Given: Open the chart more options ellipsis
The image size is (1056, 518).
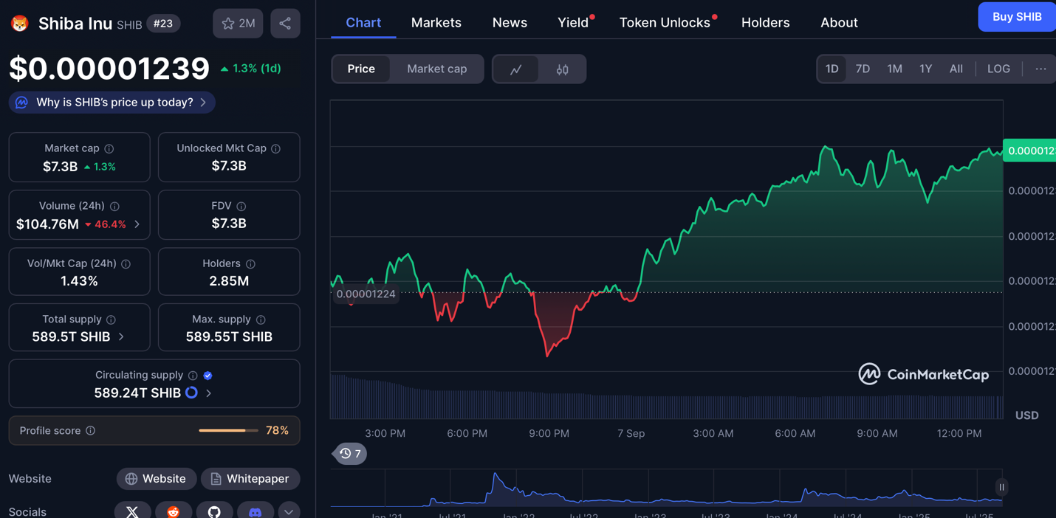Looking at the screenshot, I should click(x=1040, y=69).
